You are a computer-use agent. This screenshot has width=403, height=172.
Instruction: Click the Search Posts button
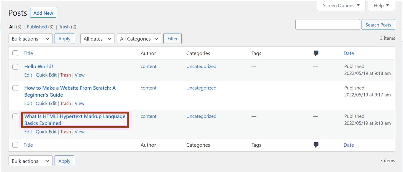[378, 24]
